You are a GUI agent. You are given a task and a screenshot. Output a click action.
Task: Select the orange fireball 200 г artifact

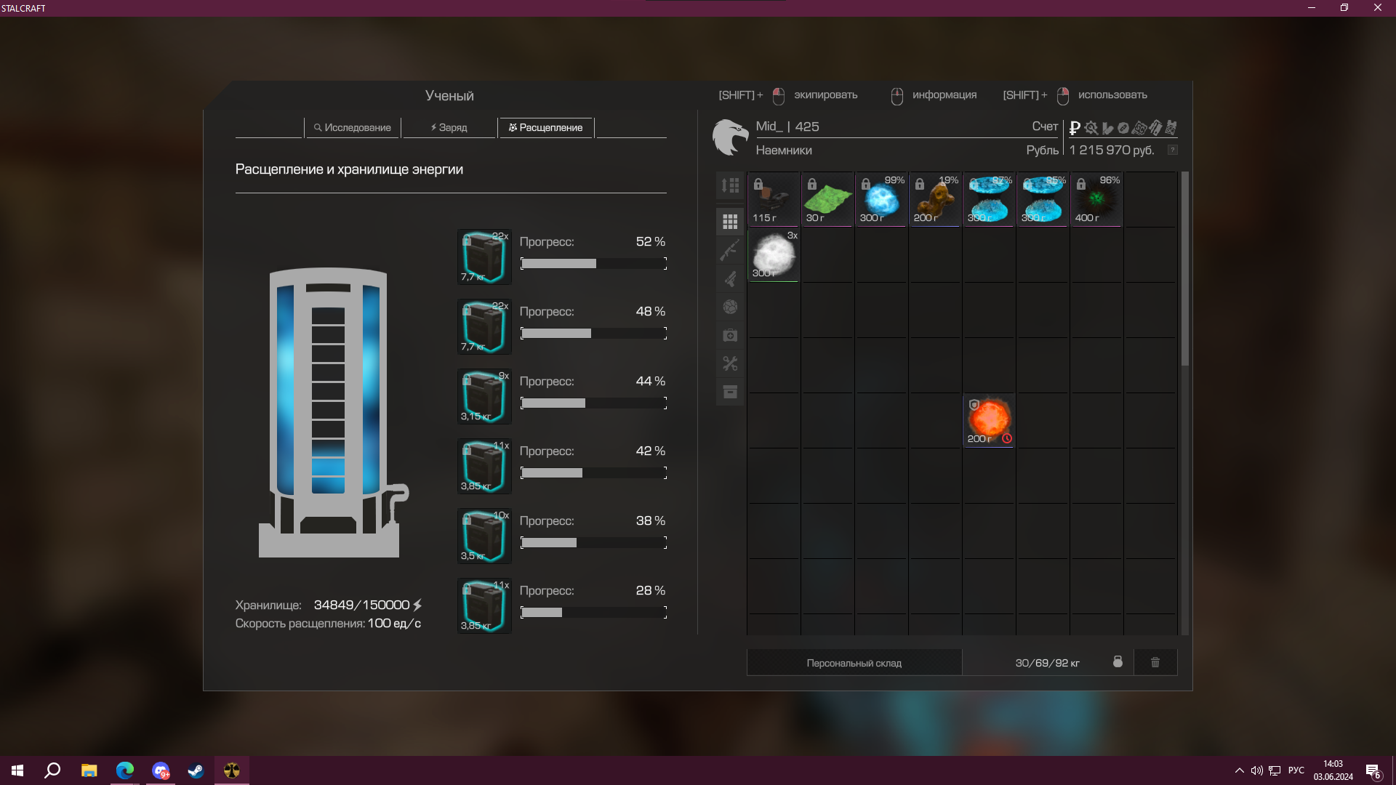pyautogui.click(x=989, y=420)
